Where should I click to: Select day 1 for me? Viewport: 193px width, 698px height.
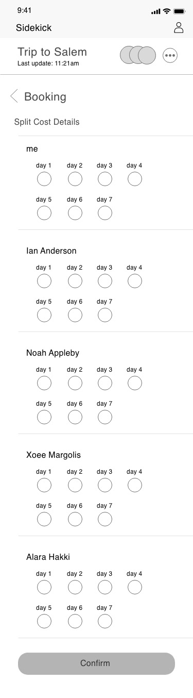click(x=44, y=179)
